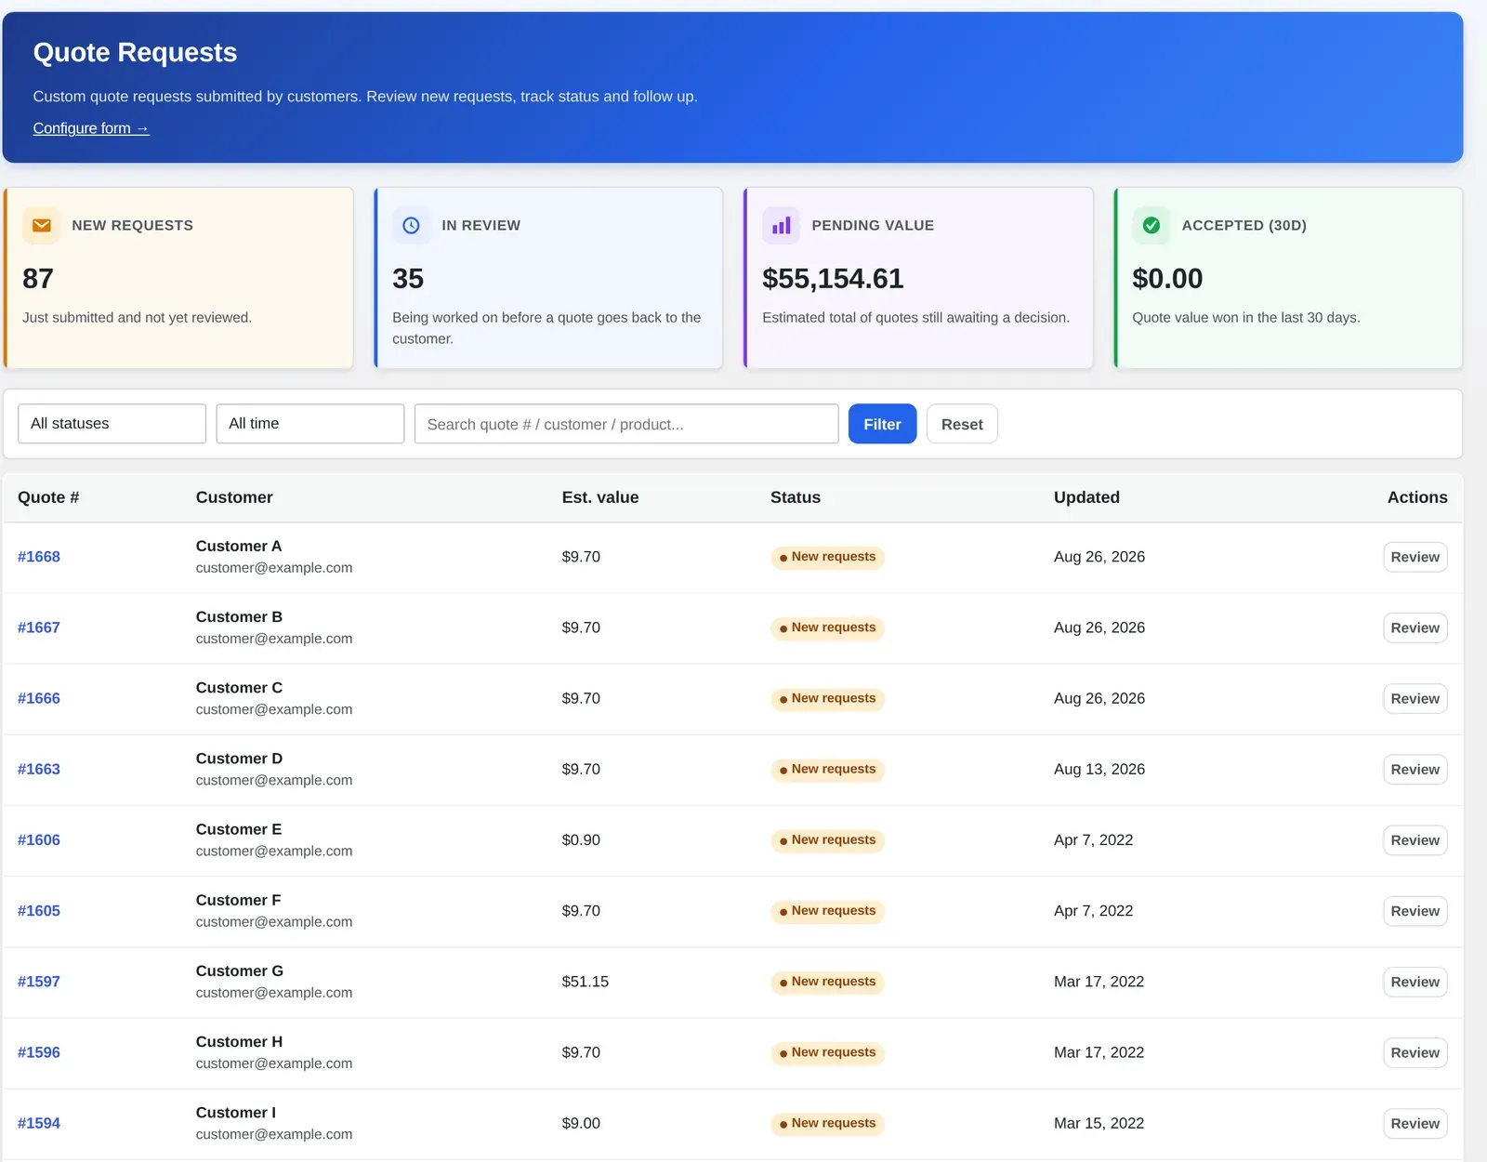Focus the quote search field

pyautogui.click(x=626, y=424)
